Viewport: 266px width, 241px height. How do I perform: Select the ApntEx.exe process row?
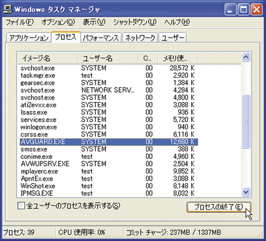pyautogui.click(x=109, y=178)
